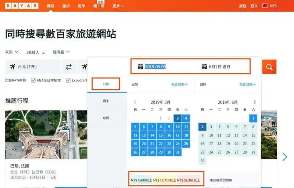
Task: Go to previous month with left arrow
Action: (x=135, y=102)
